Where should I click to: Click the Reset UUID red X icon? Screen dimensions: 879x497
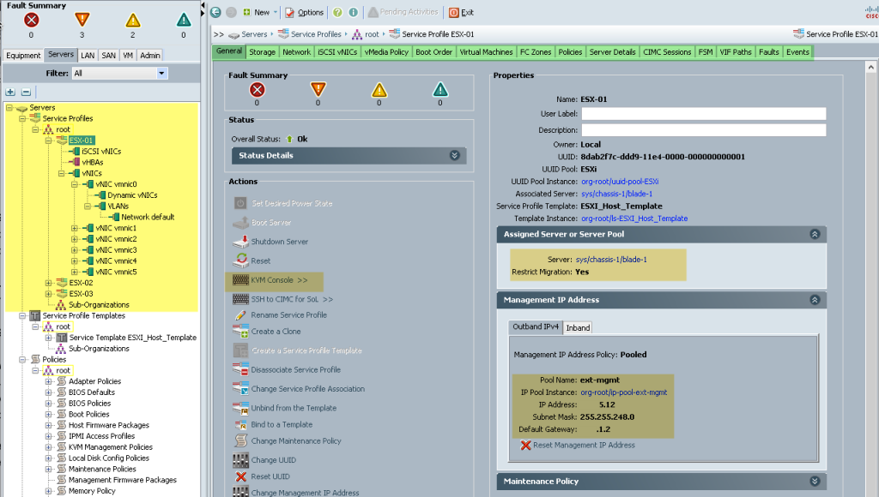[x=241, y=476]
